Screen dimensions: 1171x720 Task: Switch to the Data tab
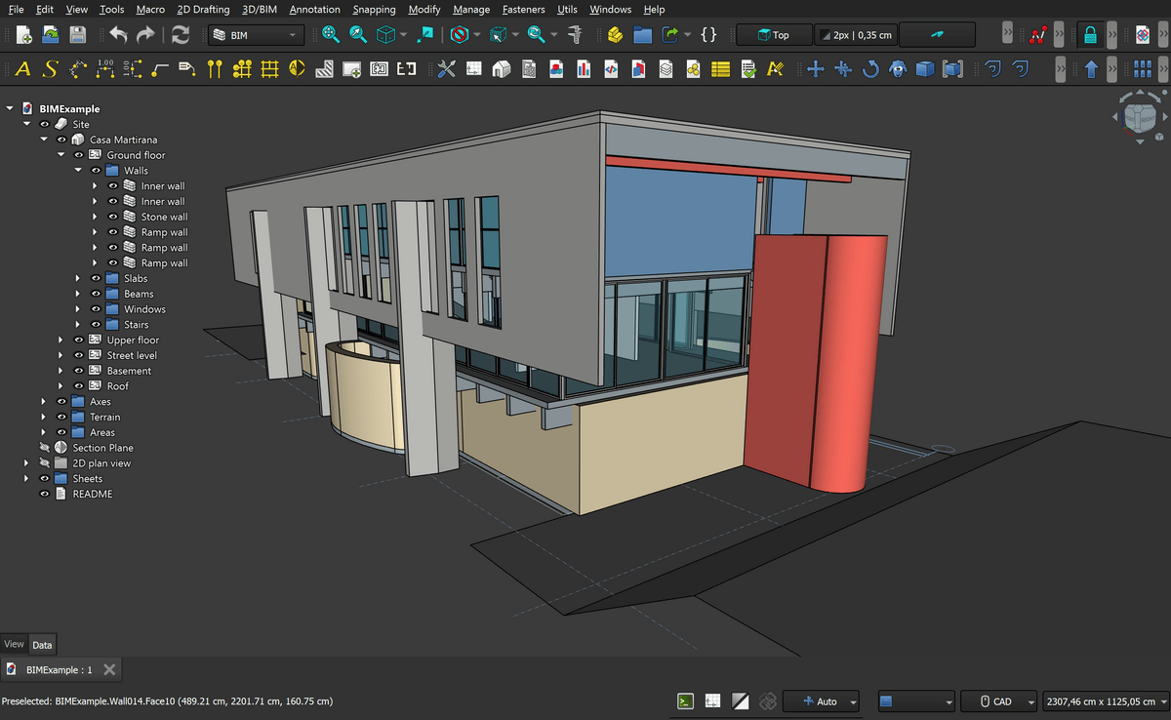(42, 644)
